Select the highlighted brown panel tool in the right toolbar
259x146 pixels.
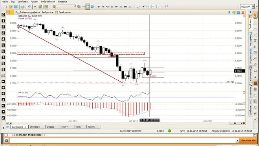tap(255, 83)
